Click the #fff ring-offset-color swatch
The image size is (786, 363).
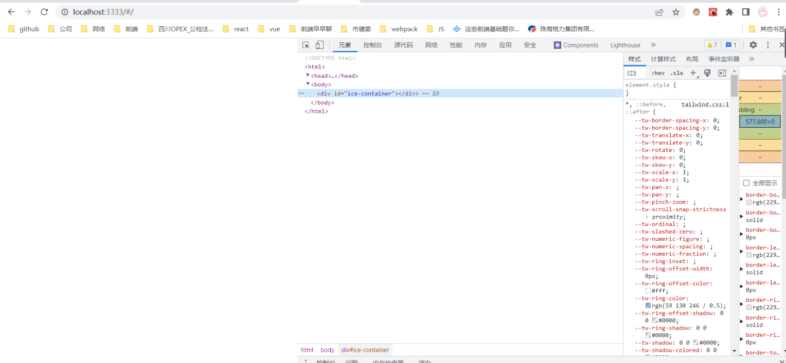[648, 291]
